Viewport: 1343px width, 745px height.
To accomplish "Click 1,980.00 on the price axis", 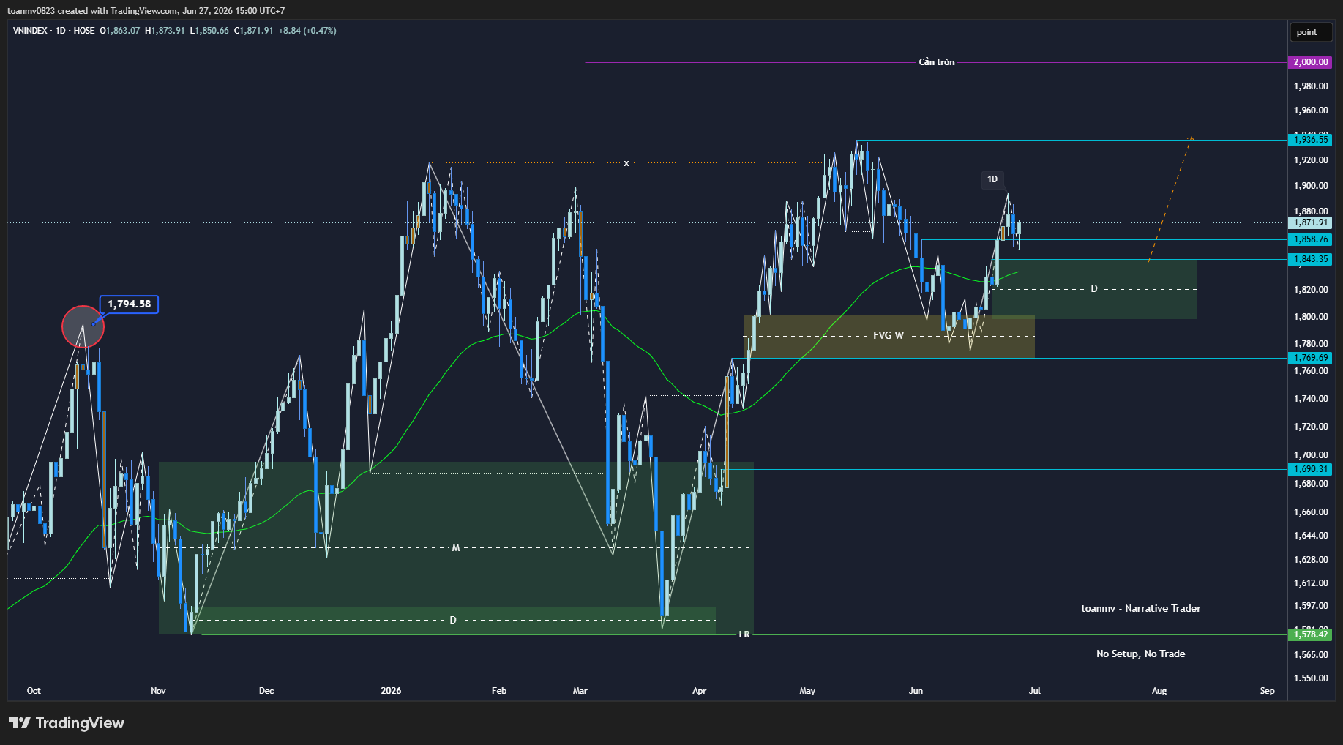I will click(1311, 86).
